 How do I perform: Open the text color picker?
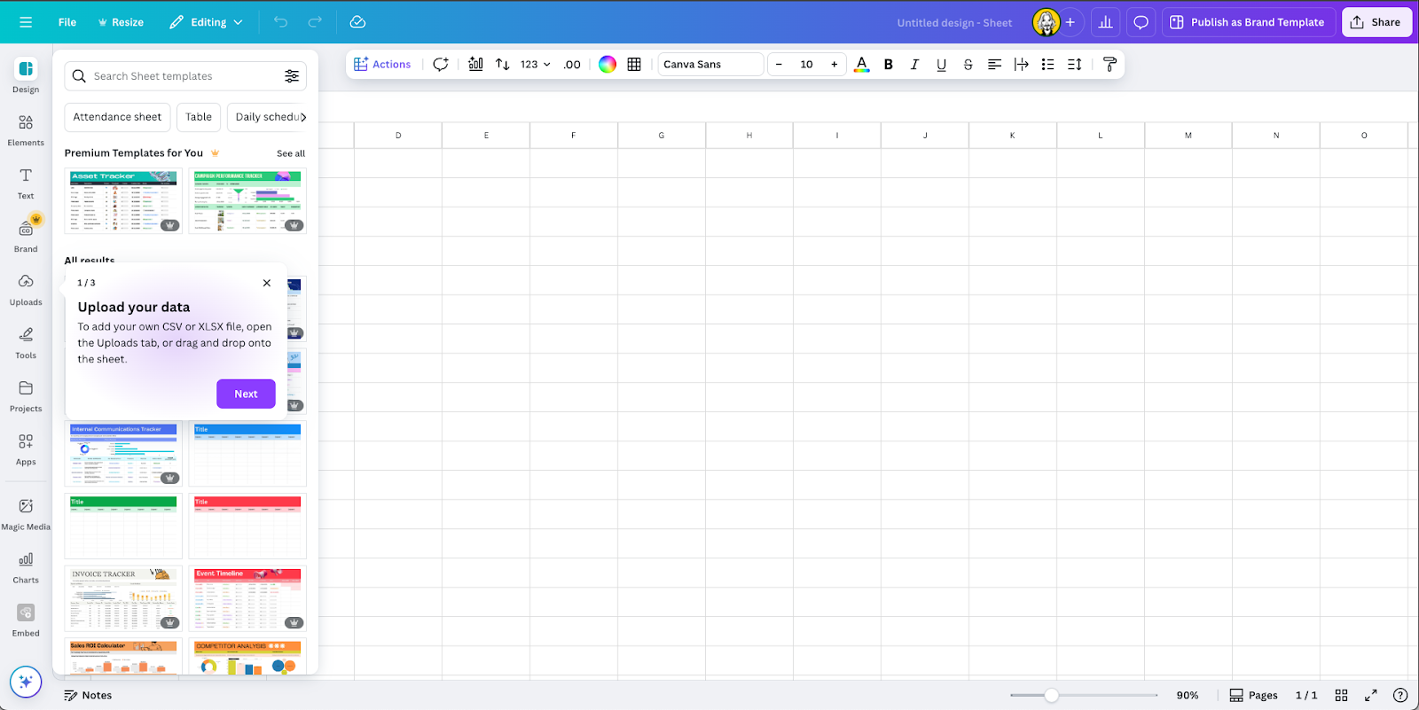[862, 65]
